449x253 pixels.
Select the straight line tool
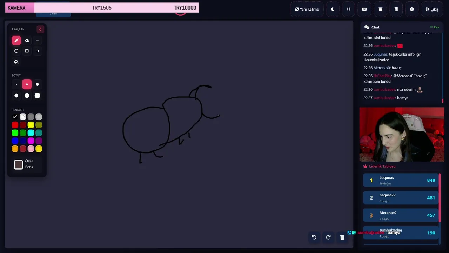click(x=38, y=40)
